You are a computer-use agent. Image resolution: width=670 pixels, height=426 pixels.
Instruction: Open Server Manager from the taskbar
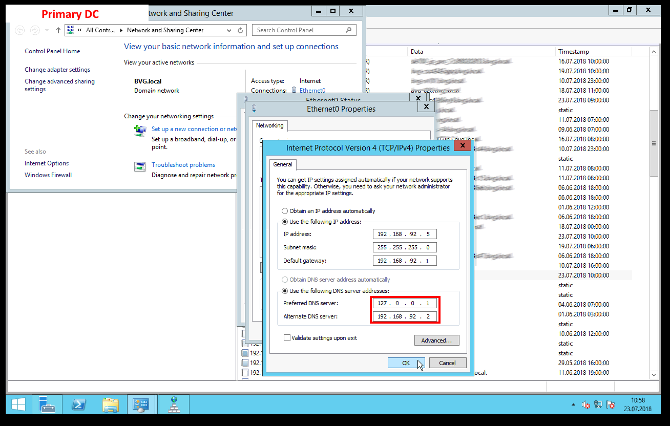coord(47,404)
